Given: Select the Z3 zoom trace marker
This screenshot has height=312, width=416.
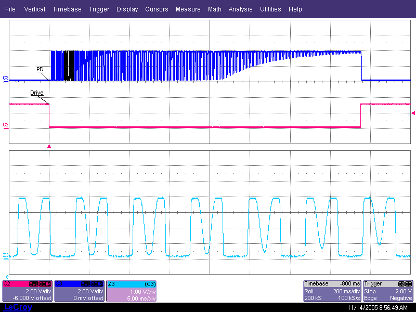Looking at the screenshot, I should 6,256.
